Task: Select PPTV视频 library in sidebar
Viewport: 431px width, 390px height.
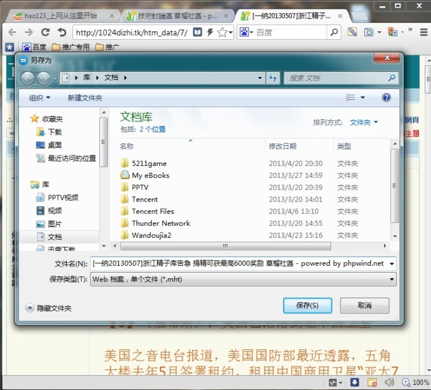Action: point(57,197)
